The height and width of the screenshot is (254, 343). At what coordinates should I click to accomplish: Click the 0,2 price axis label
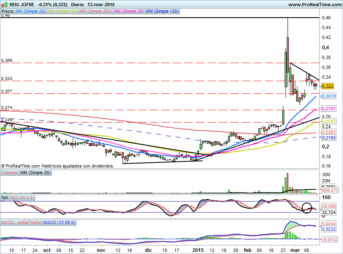click(325, 146)
